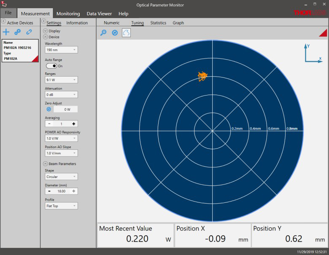The image size is (329, 255).
Task: Click the reset view circular arrow icon
Action: [x=115, y=33]
